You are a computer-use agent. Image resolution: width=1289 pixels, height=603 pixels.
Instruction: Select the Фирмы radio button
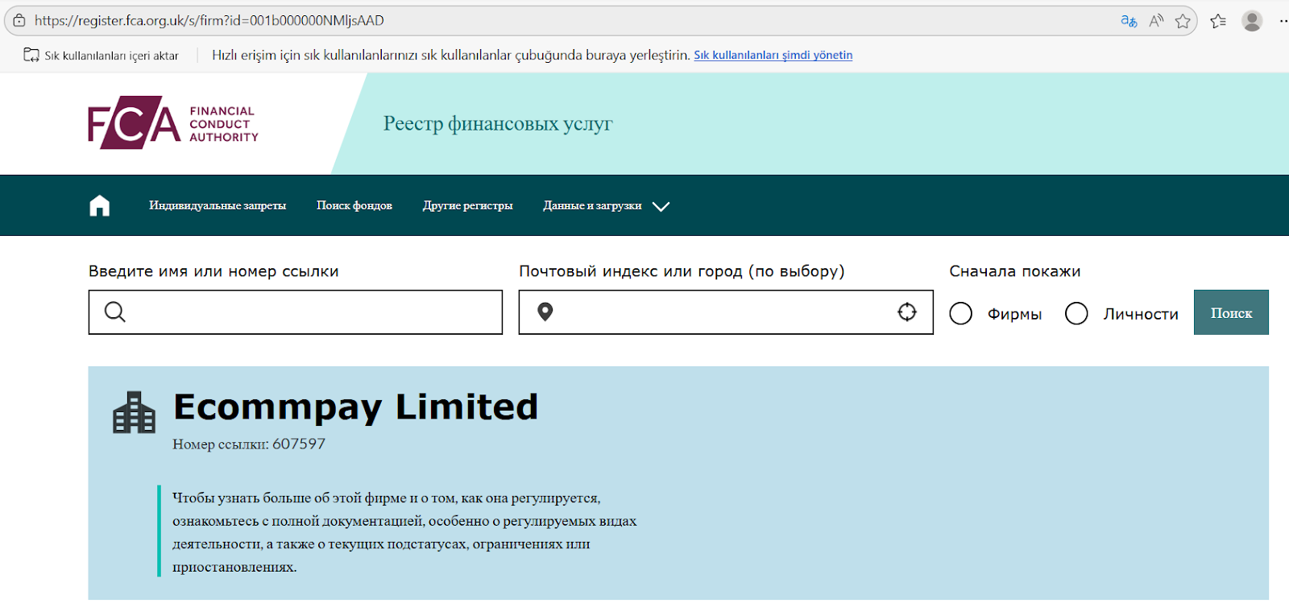tap(961, 313)
